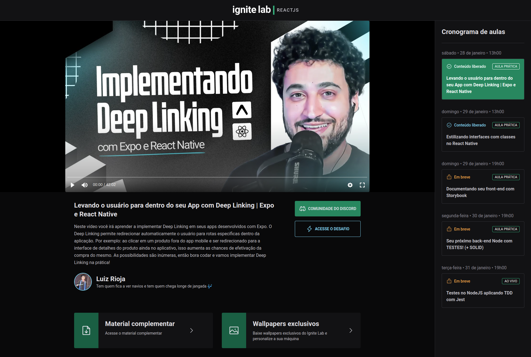Expand Wallpapers exclusivos chevron arrow
Viewport: 531px width, 357px height.
(x=351, y=330)
